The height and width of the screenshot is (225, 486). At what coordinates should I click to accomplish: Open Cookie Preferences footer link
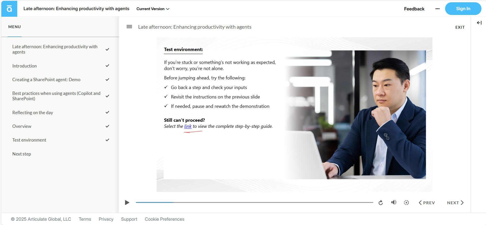pos(164,219)
